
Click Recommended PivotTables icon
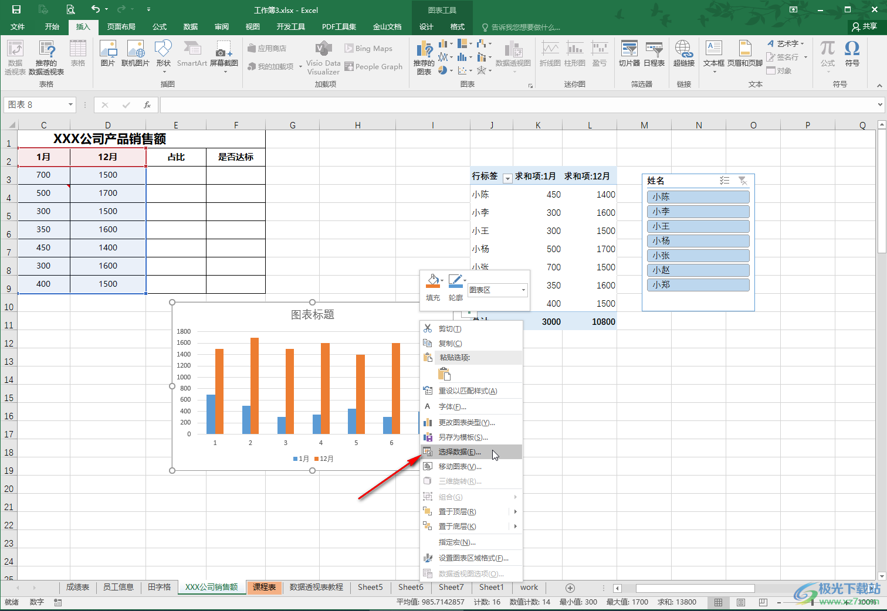point(46,57)
